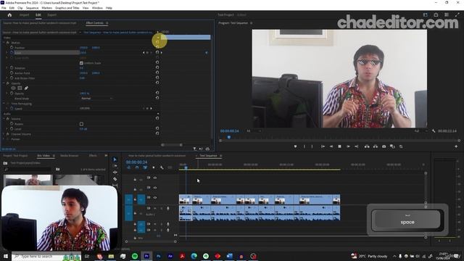Click the Lift button
The width and height of the screenshot is (464, 261).
[x=367, y=146]
